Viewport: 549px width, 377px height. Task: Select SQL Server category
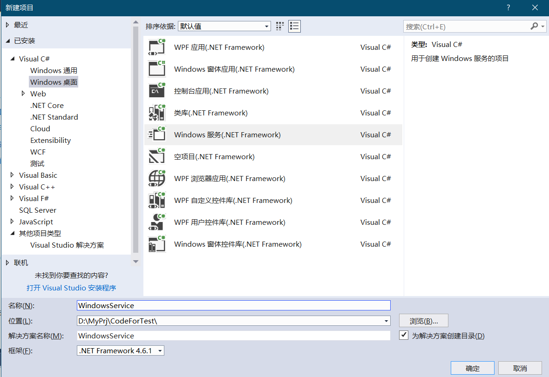[x=37, y=210]
